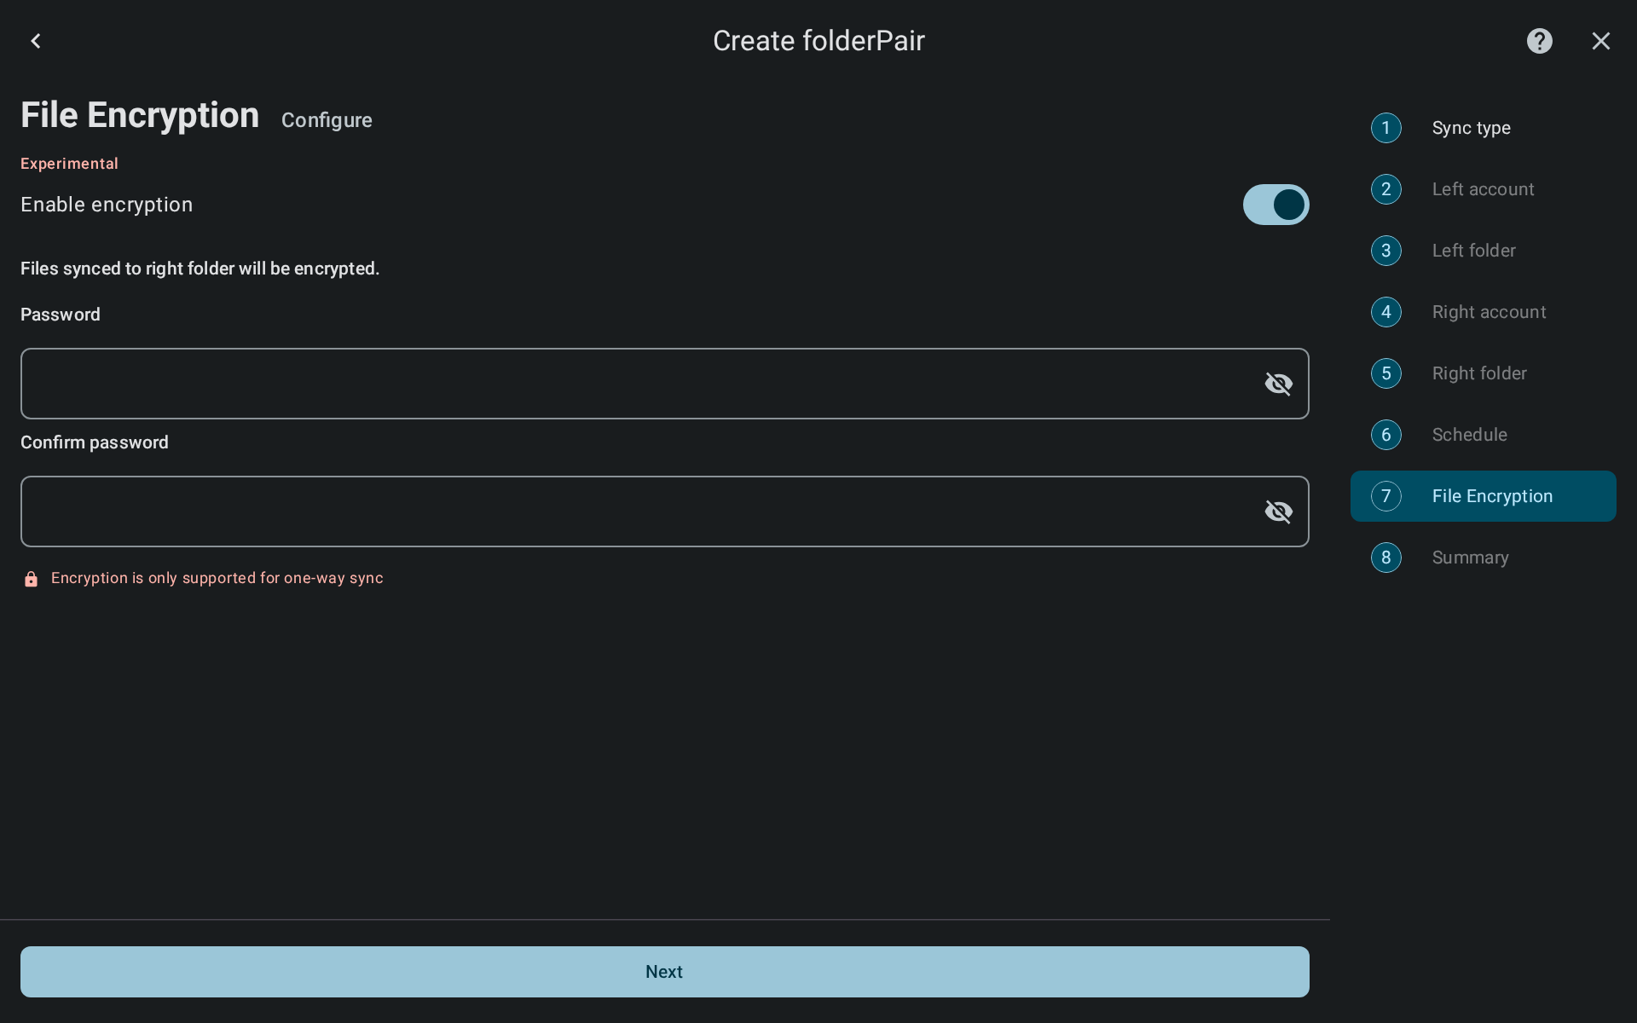Click into the Password input field
This screenshot has height=1023, width=1637.
click(664, 384)
